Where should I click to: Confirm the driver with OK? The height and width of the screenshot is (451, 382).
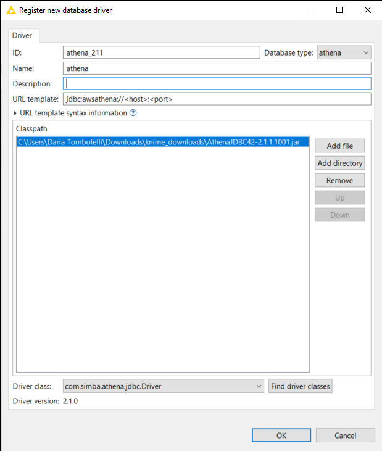(x=281, y=436)
